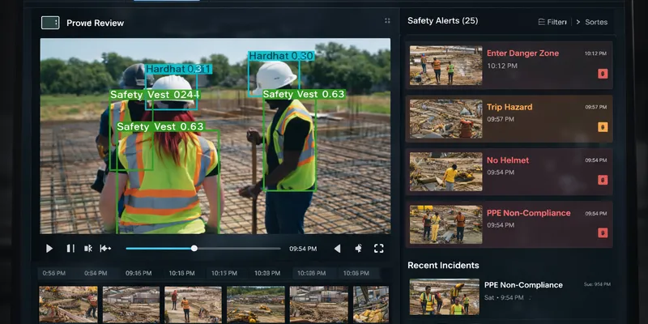This screenshot has height=324, width=648.
Task: Click the grid dots icon above video
Action: pyautogui.click(x=387, y=21)
